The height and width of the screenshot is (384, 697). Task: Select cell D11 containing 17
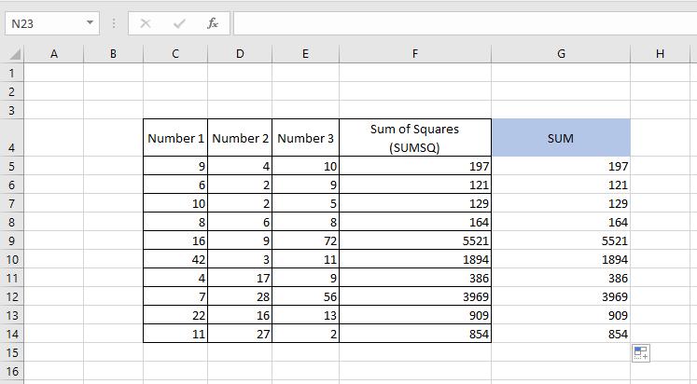point(240,278)
